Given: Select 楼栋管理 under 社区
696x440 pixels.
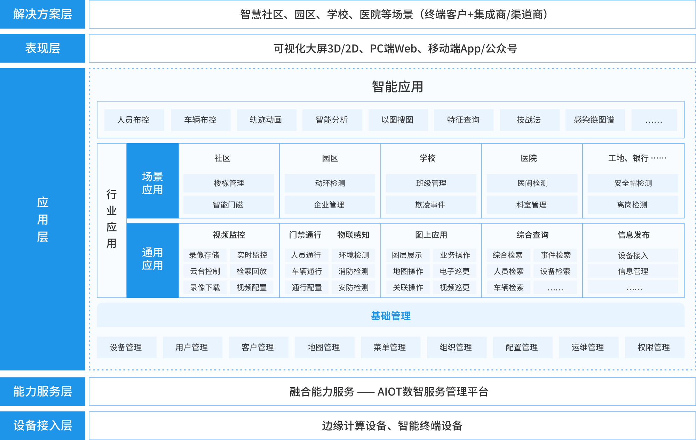Looking at the screenshot, I should [x=229, y=183].
